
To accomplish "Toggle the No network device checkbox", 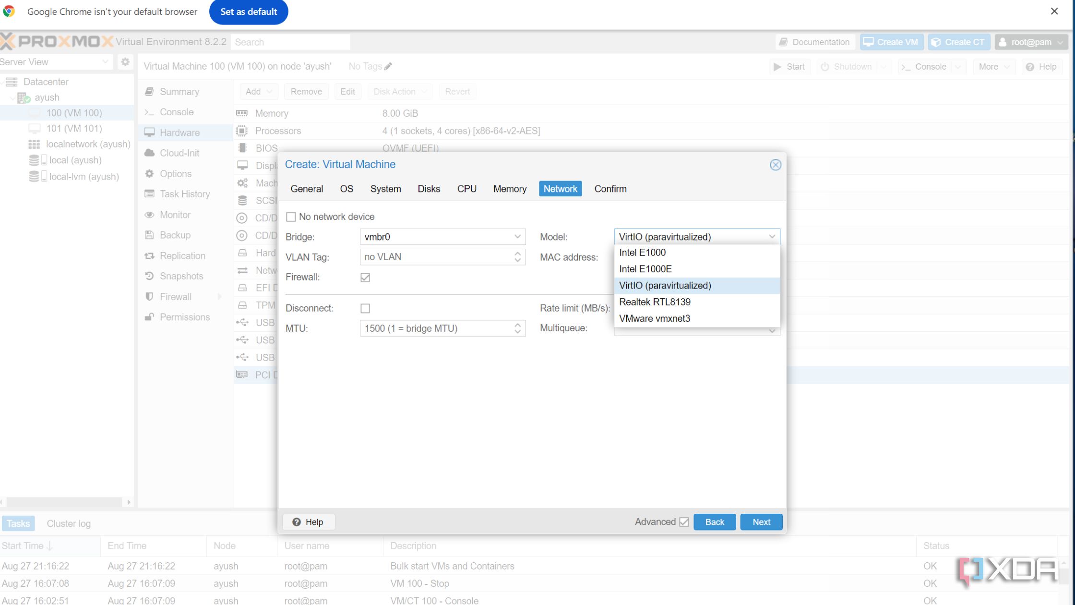I will (291, 217).
